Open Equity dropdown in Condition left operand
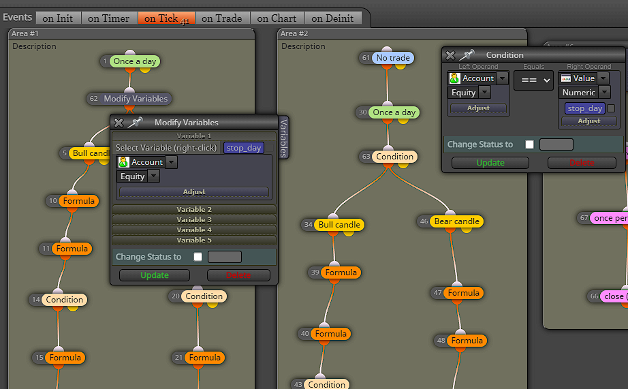This screenshot has width=628, height=389. point(484,93)
